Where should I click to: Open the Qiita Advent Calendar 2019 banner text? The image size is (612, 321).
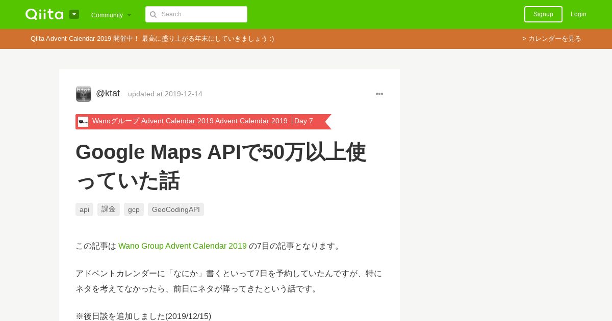(152, 39)
